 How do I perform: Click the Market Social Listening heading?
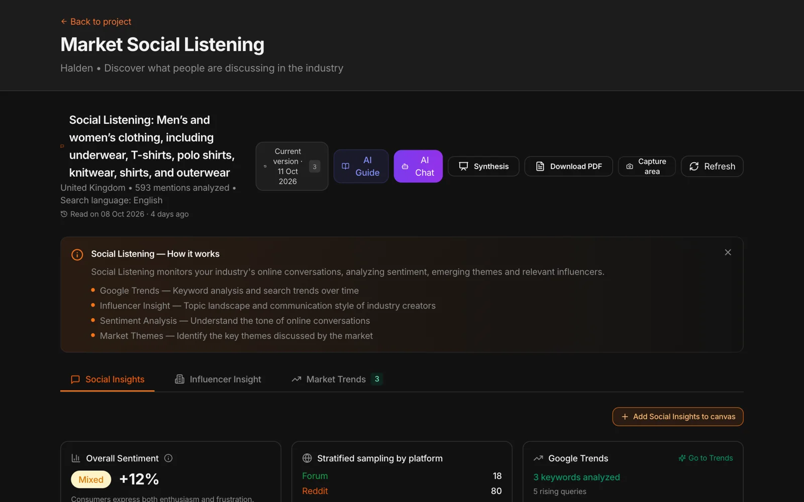click(162, 45)
